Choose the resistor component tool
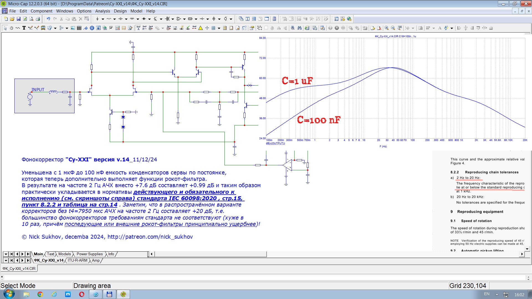 click(x=109, y=19)
